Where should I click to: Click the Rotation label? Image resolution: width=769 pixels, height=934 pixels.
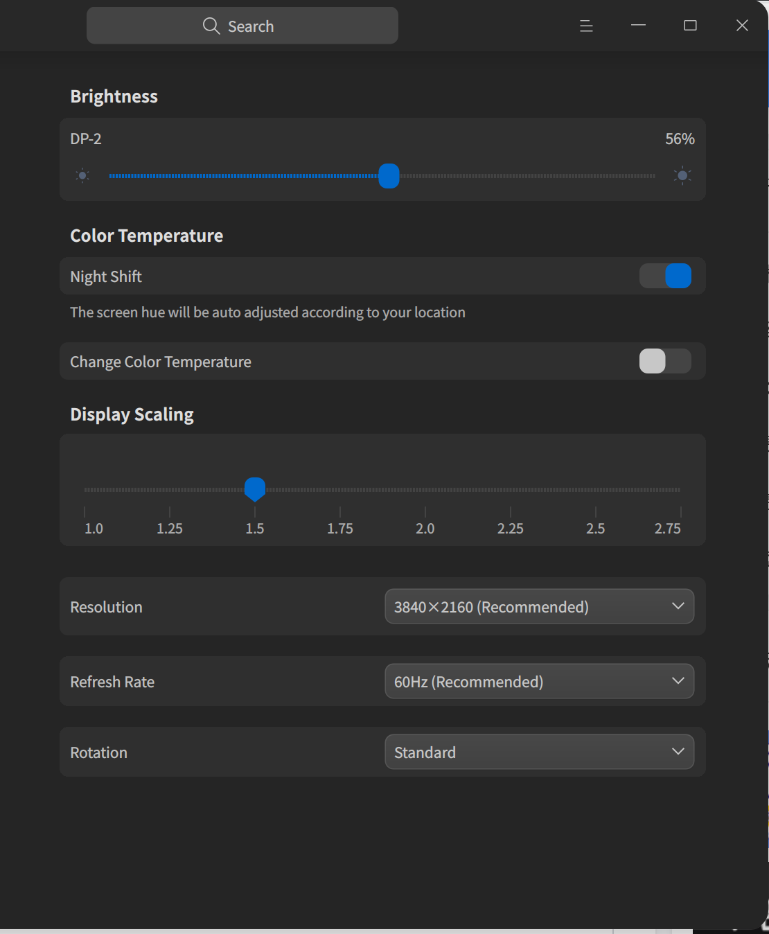[99, 752]
